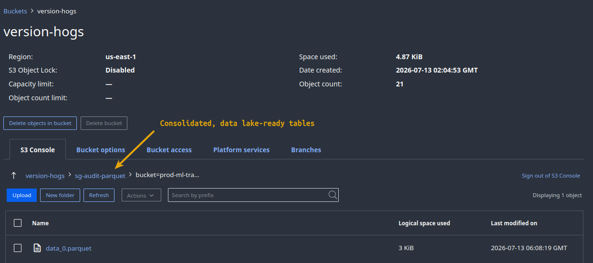The image size is (593, 263).
Task: Go up one level with the up arrow
Action: [14, 176]
